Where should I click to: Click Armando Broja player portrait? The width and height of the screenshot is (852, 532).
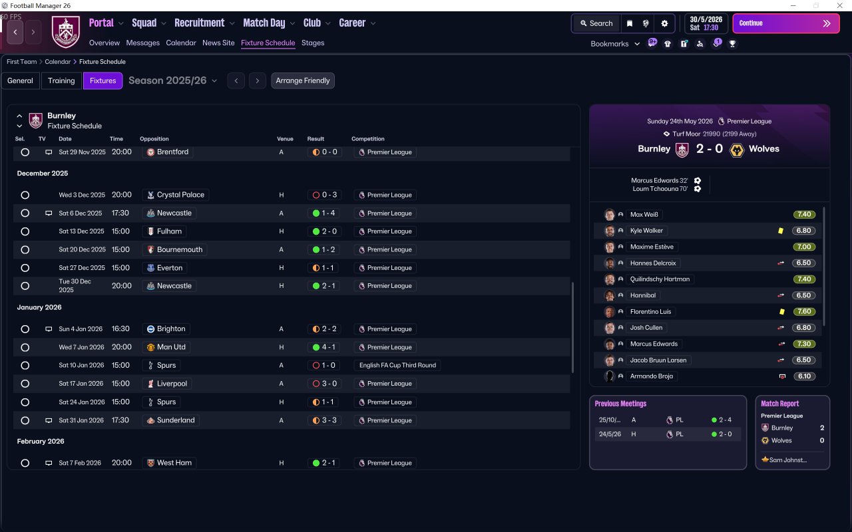609,376
